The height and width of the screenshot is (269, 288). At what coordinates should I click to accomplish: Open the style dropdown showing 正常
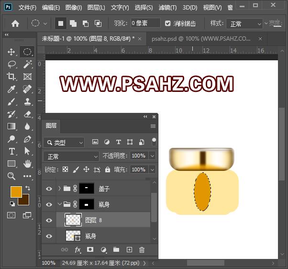pos(244,24)
